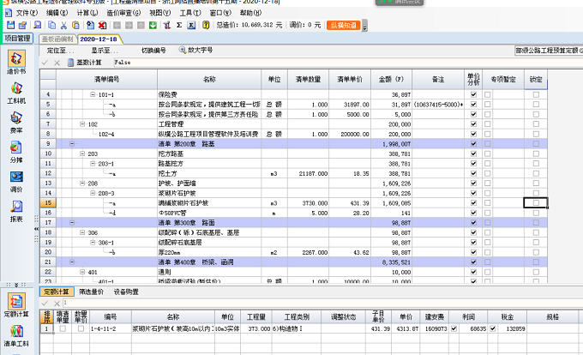Collapse tree node 101-1
Screen dimensions: 583x355
click(93, 94)
